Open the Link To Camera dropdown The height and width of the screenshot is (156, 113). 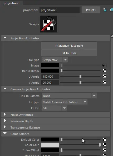(69, 96)
